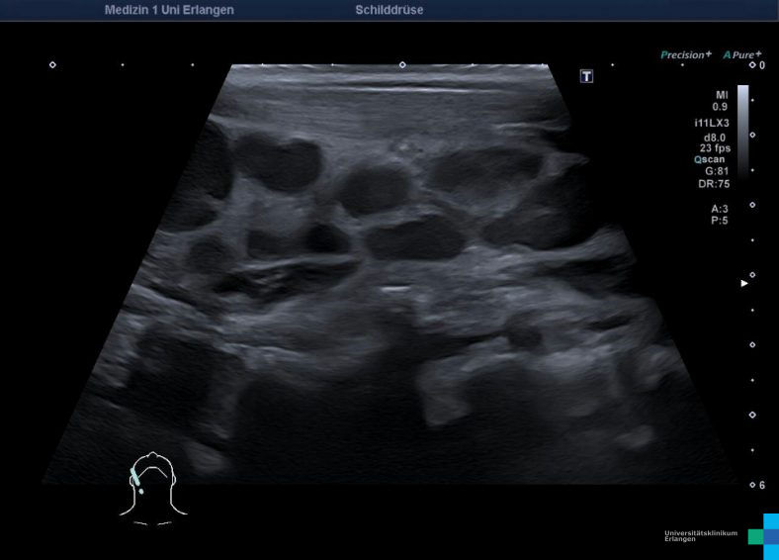Screen dimensions: 779x560
Task: Click the Universitätsklinikum Erlangen text
Action: click(700, 536)
